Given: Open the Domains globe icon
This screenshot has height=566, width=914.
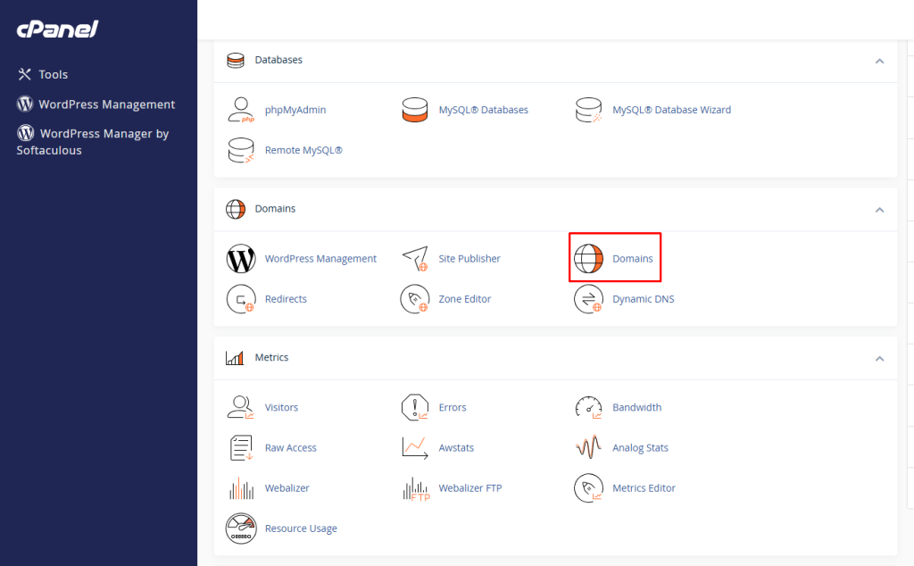Looking at the screenshot, I should pyautogui.click(x=589, y=258).
